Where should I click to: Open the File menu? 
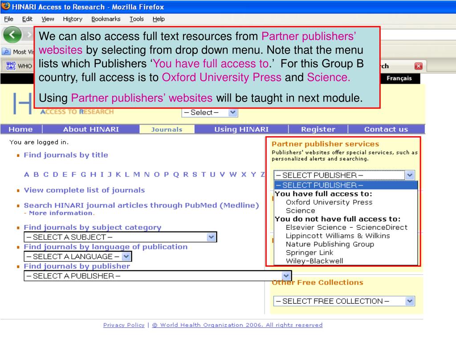8,19
